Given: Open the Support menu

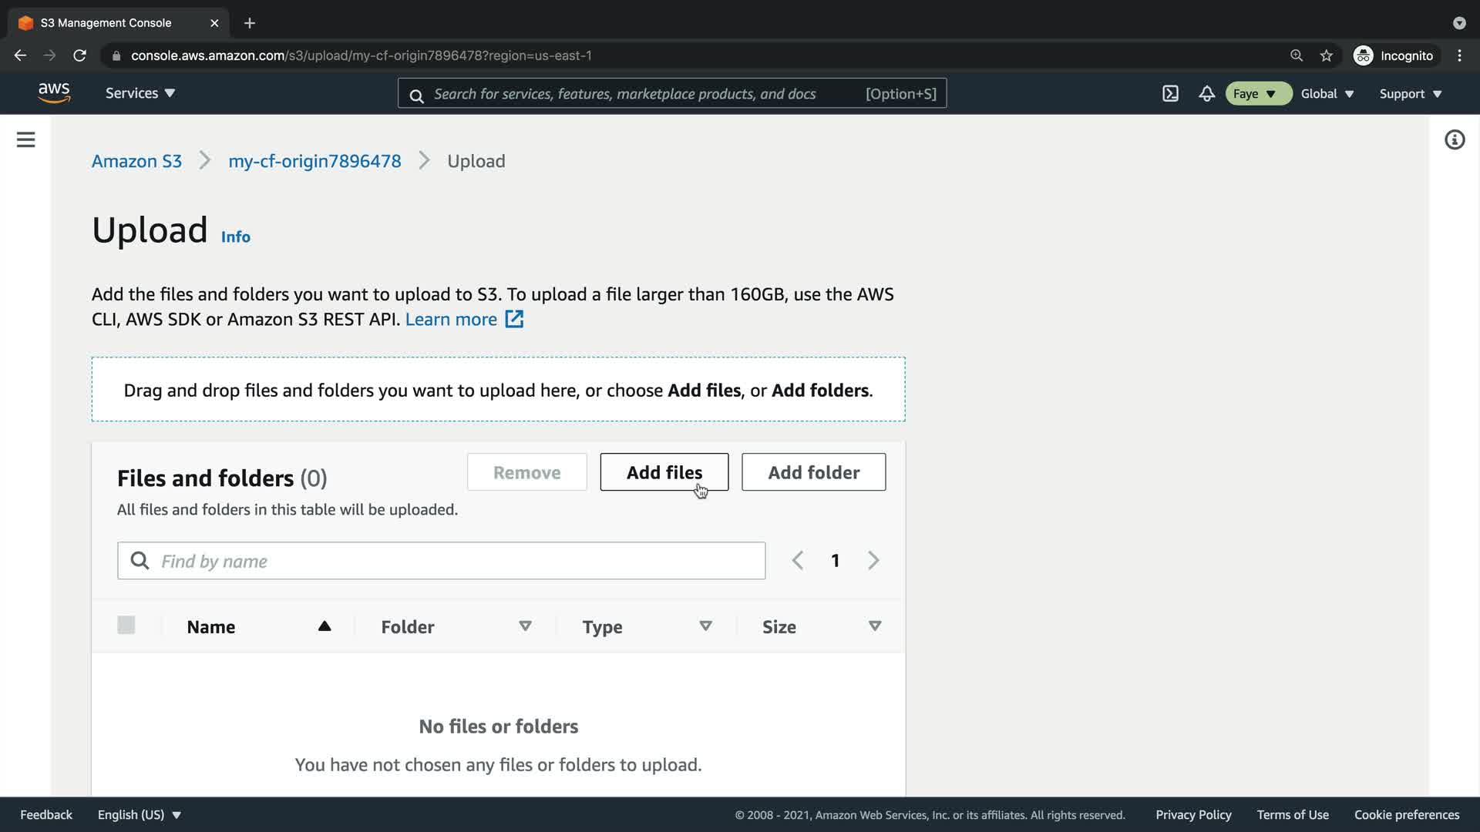Looking at the screenshot, I should 1410,94.
